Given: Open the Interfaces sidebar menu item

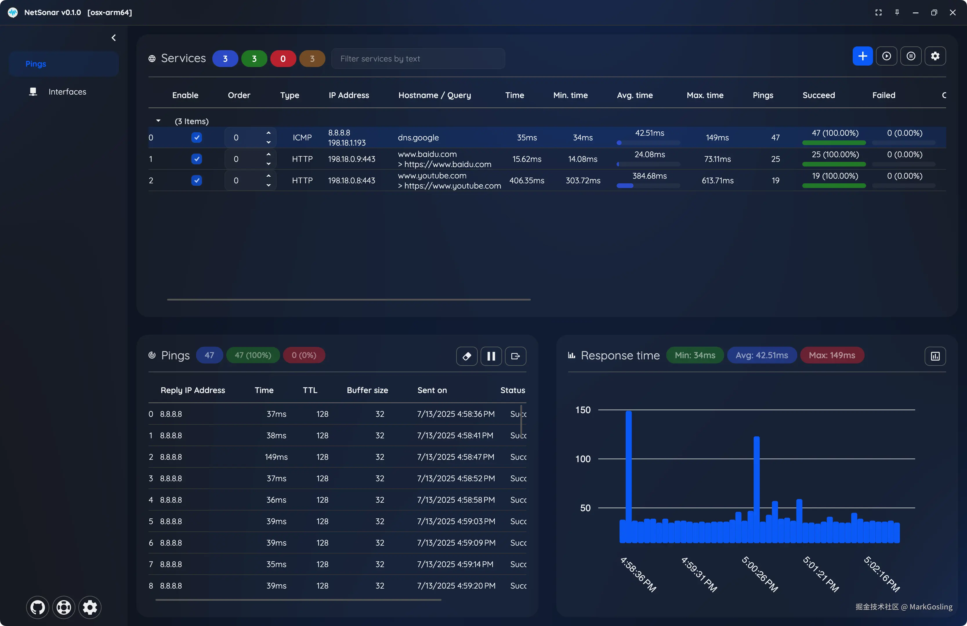Looking at the screenshot, I should 67,92.
